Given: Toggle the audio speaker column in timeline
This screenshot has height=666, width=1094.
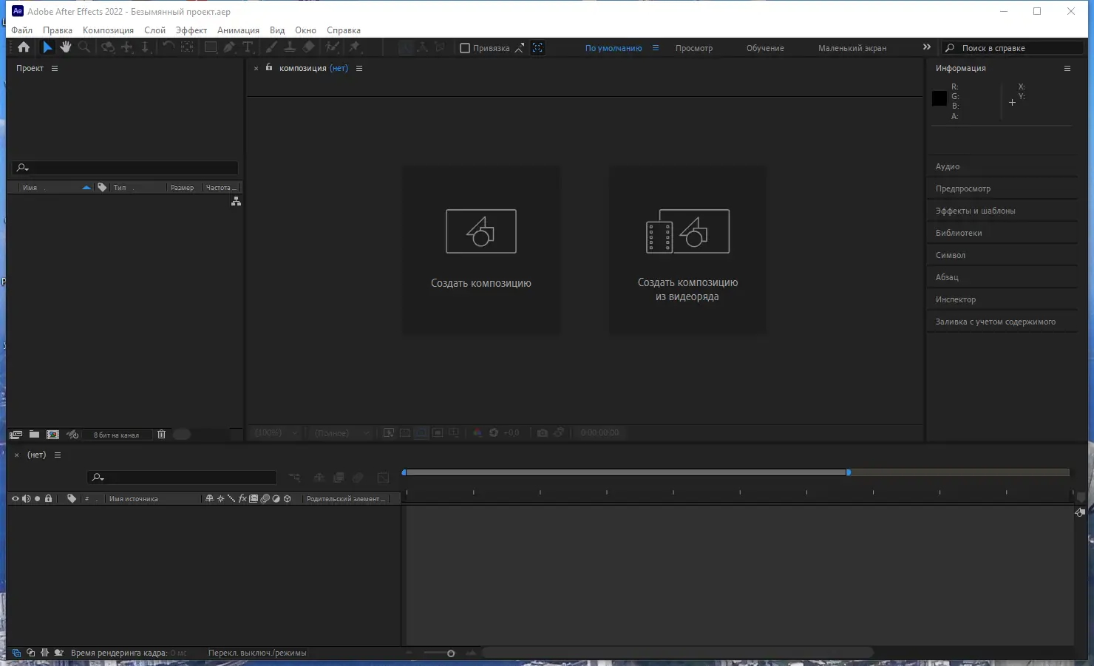Looking at the screenshot, I should 26,499.
